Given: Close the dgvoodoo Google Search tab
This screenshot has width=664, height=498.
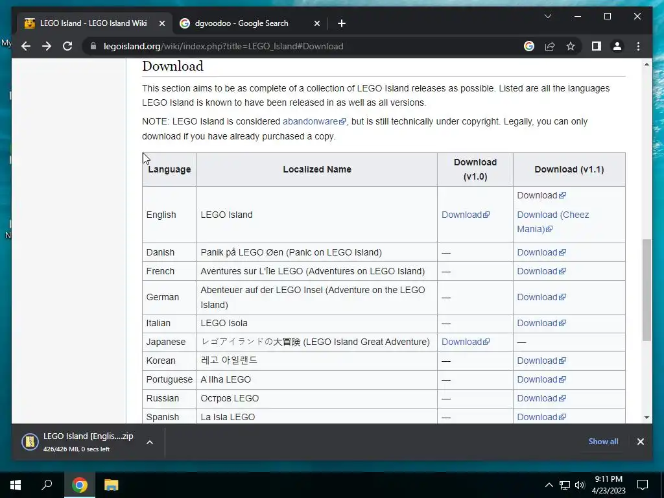Looking at the screenshot, I should tap(316, 23).
